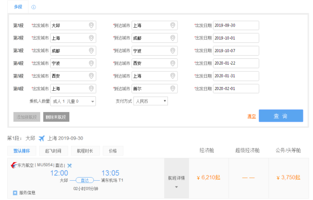Click location pin in segment 6 arrival 首尔
Viewport: 313px width, 200px height.
click(173, 89)
